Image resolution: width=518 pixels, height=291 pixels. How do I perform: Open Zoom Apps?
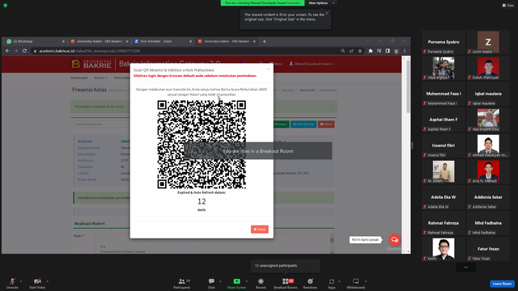tap(331, 283)
